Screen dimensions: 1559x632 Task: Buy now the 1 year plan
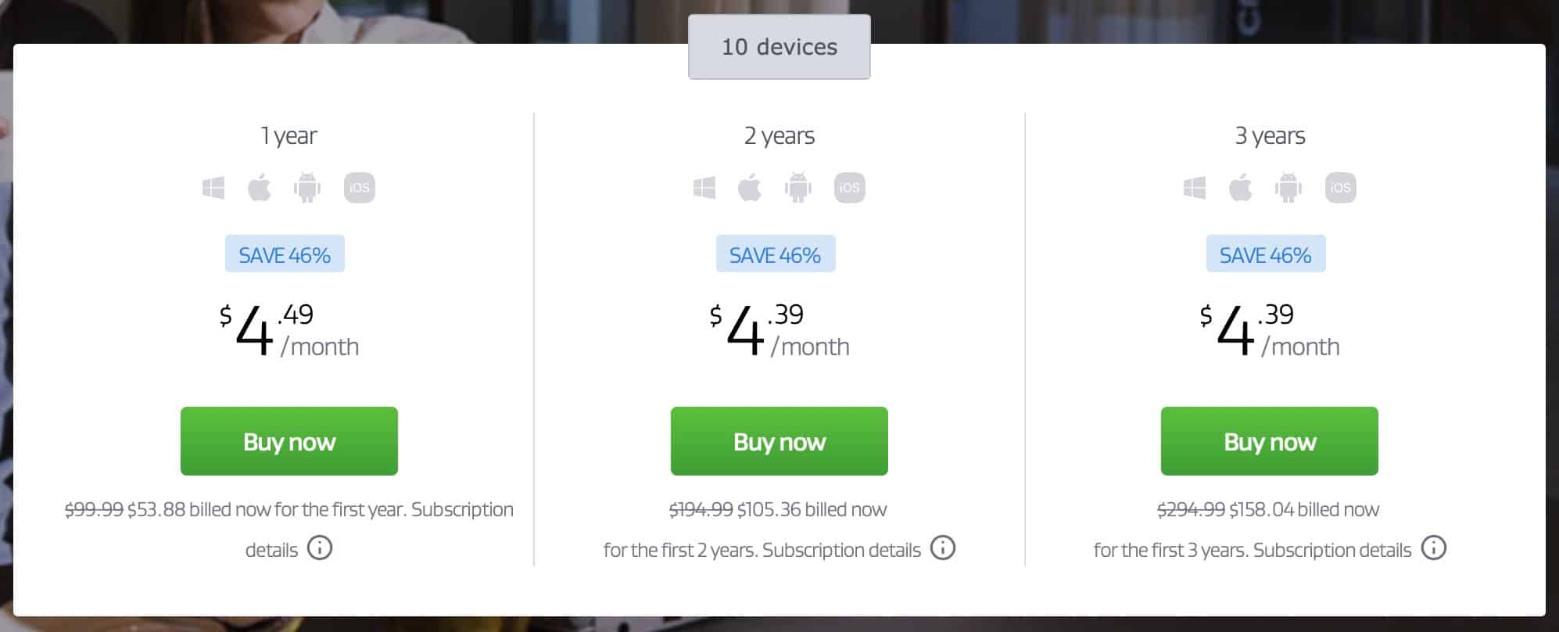tap(289, 441)
